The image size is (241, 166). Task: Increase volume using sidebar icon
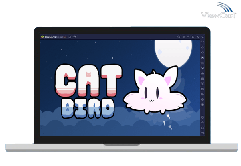pyautogui.click(x=203, y=47)
